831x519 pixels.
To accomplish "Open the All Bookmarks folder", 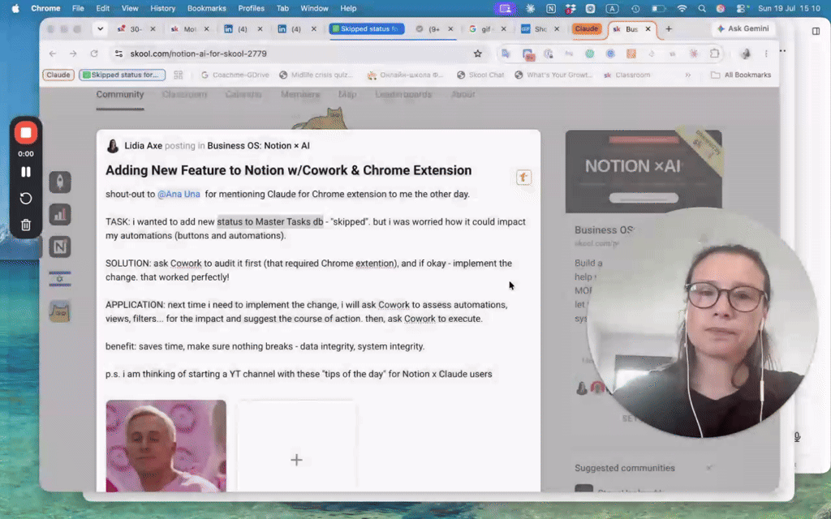I will coord(740,75).
